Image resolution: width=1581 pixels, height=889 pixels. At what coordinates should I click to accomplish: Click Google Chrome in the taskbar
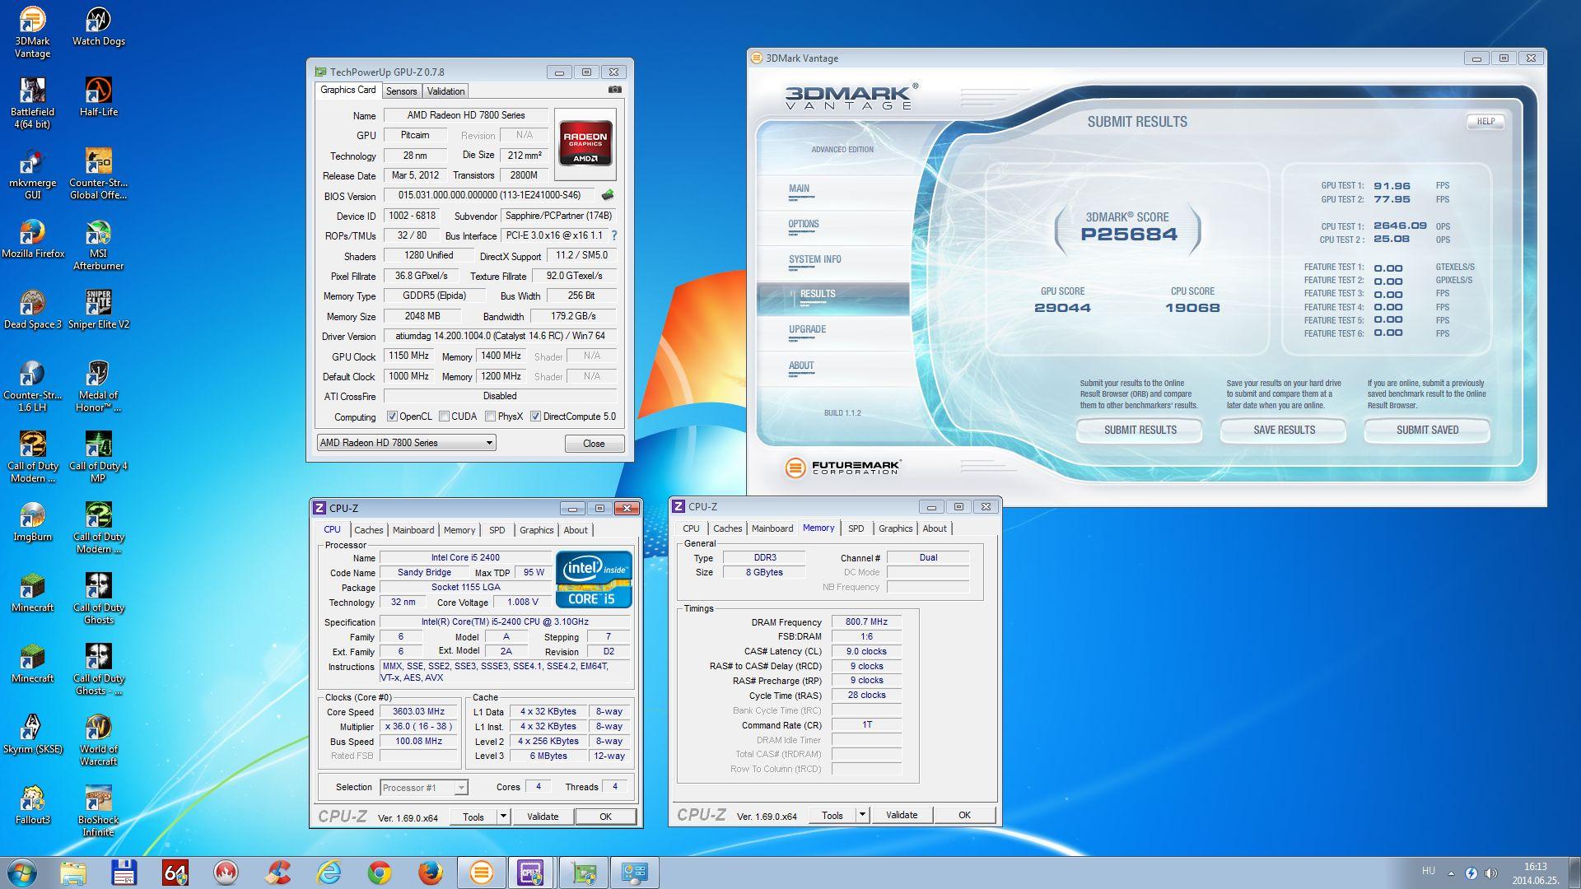tap(379, 872)
